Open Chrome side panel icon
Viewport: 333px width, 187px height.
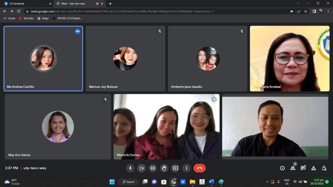(314, 11)
